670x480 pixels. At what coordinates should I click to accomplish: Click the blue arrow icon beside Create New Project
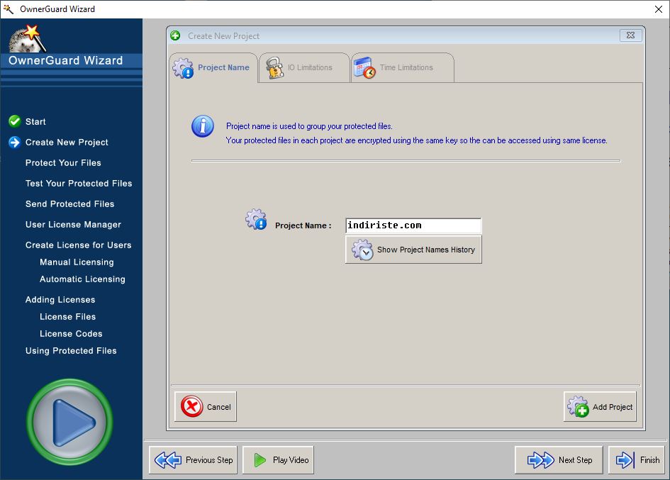14,143
